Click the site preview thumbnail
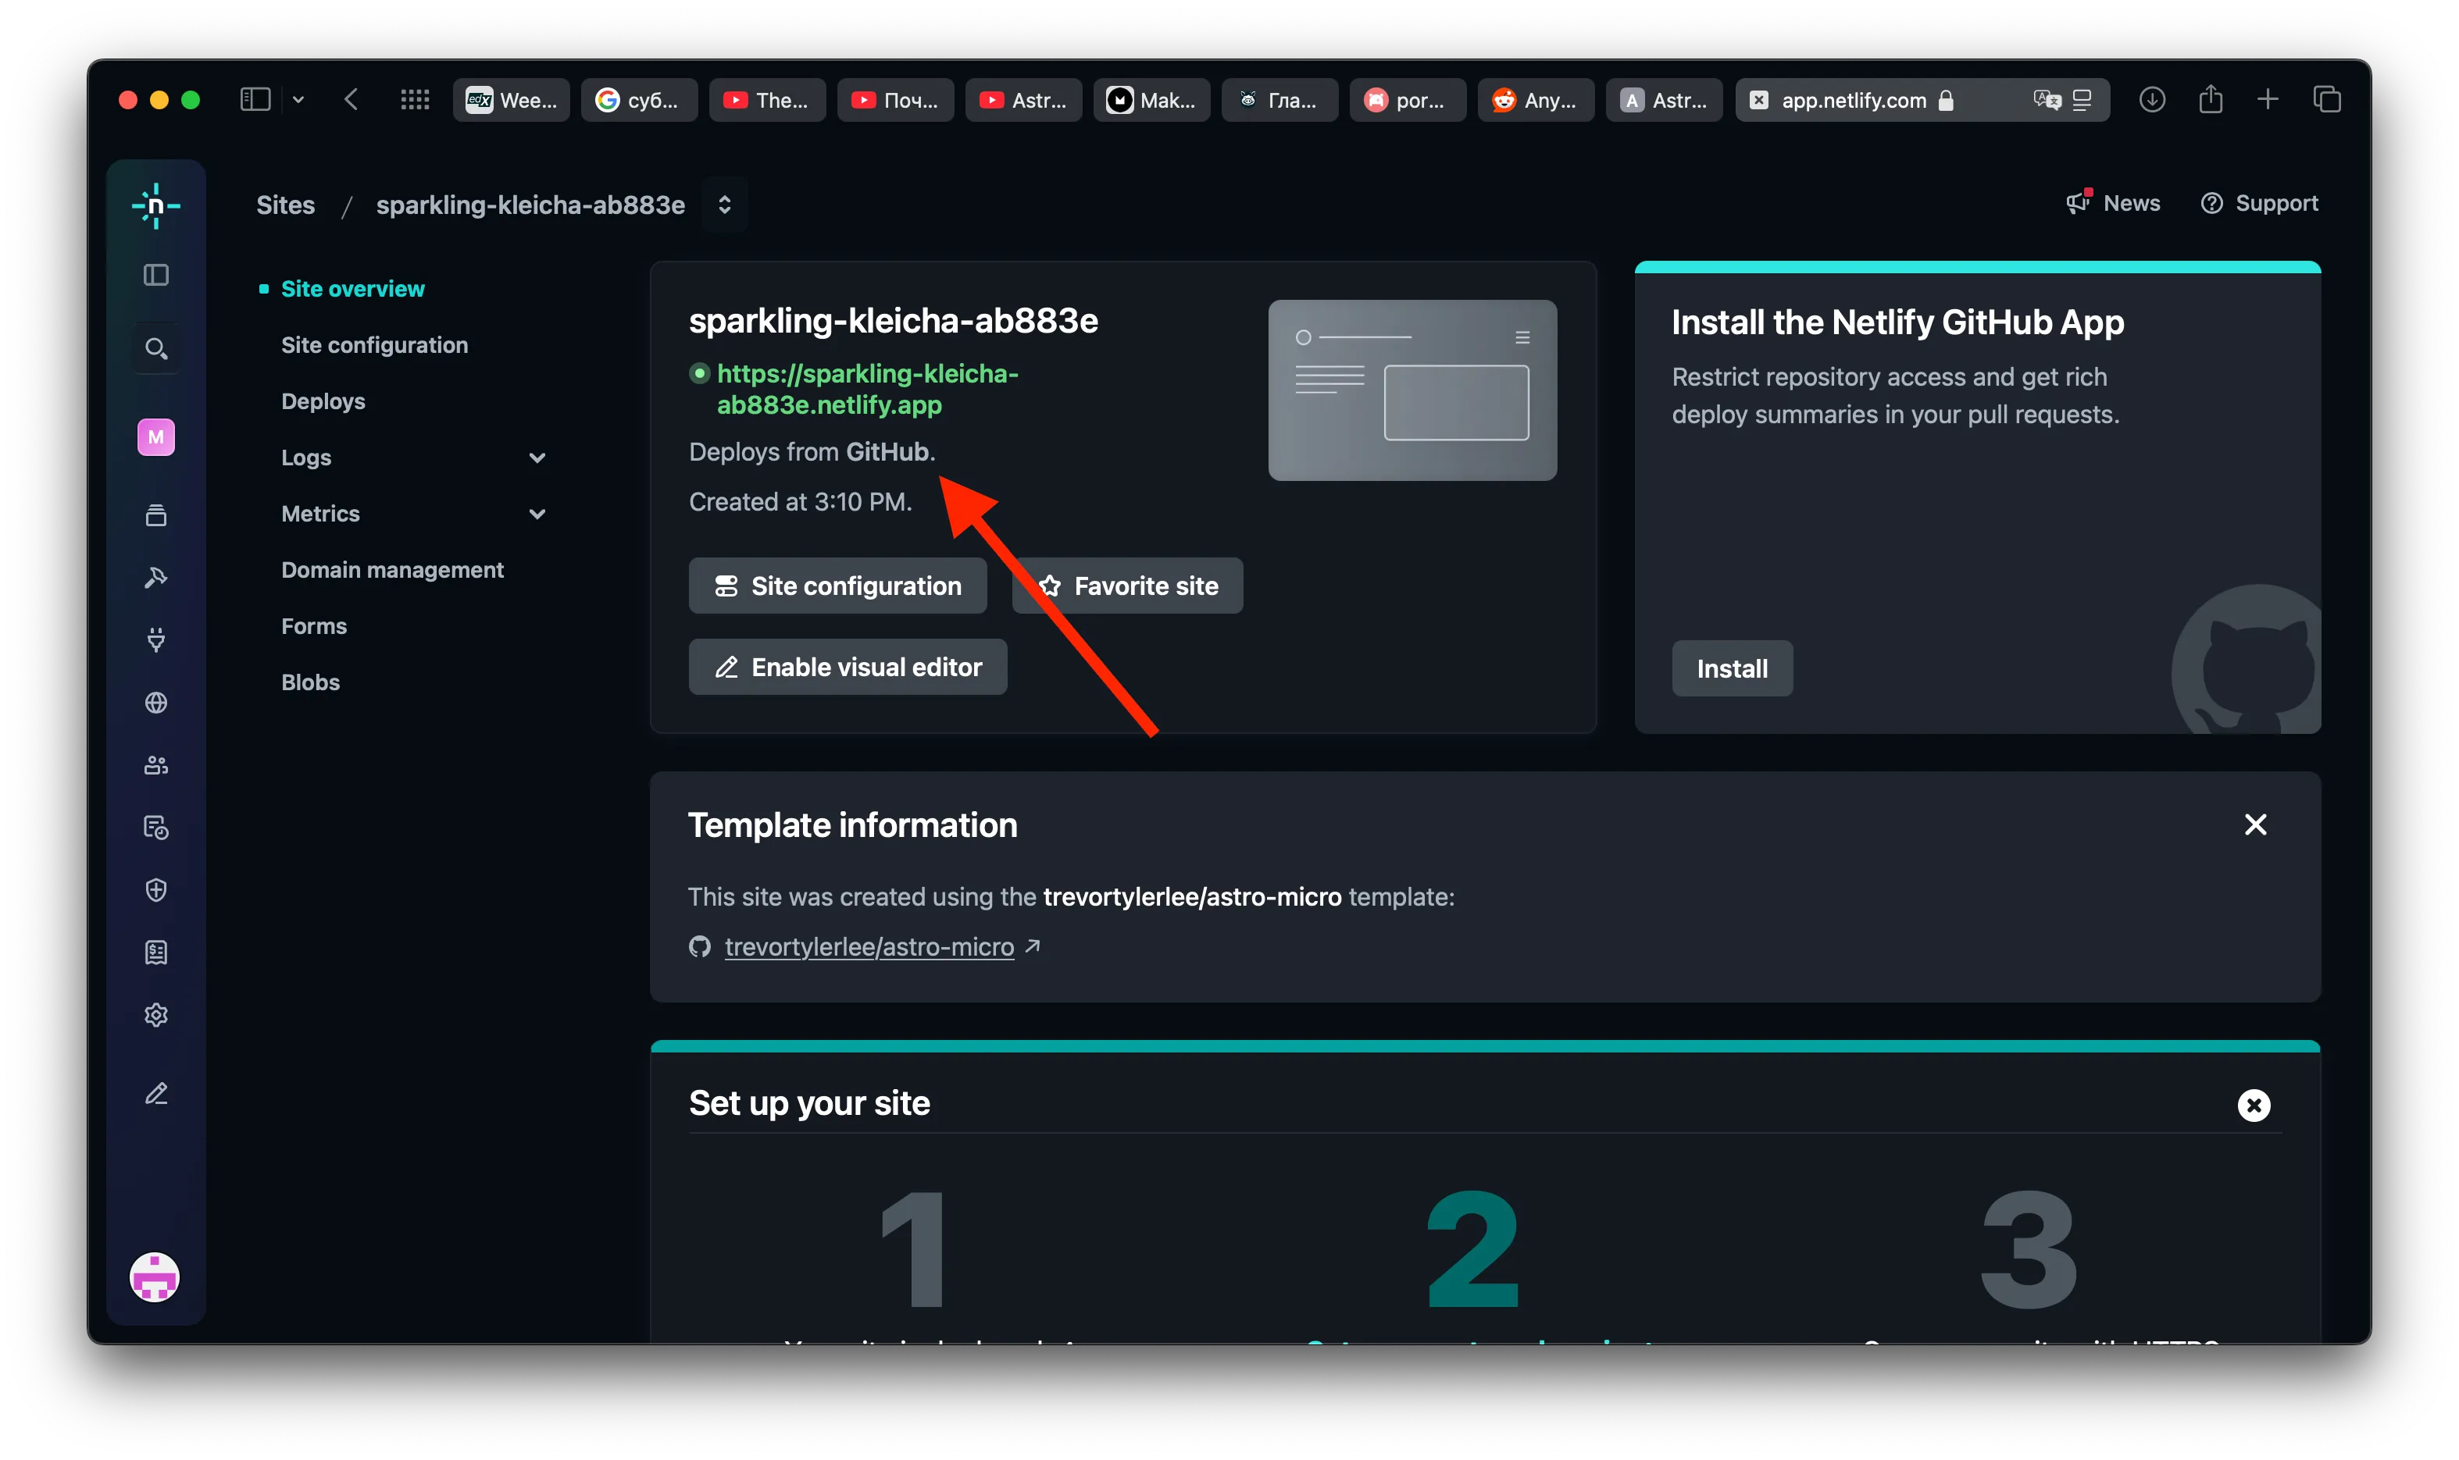The image size is (2459, 1460). 1412,390
